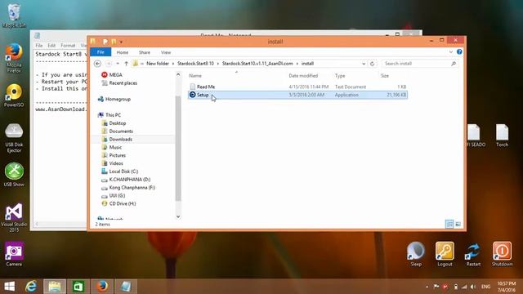Click the Shutdown desktop shortcut
This screenshot has height=294, width=523.
pyautogui.click(x=502, y=254)
